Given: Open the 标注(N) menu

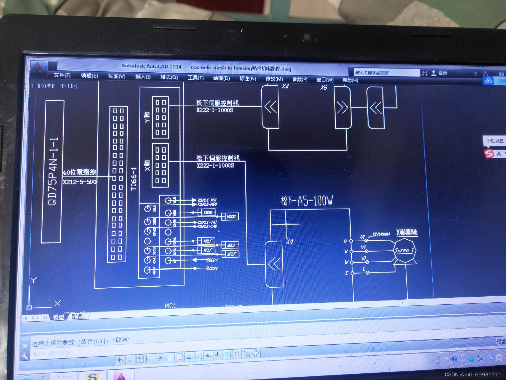Looking at the screenshot, I should (248, 79).
